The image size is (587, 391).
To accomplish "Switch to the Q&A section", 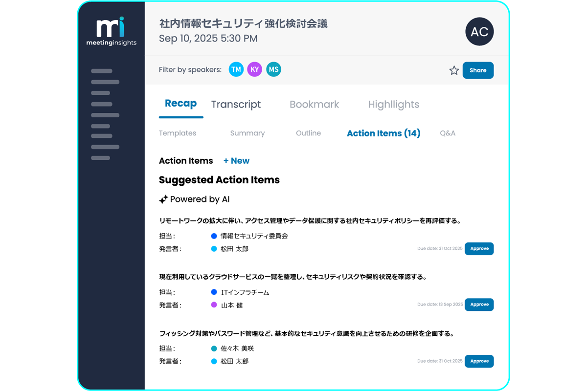I will coord(448,133).
